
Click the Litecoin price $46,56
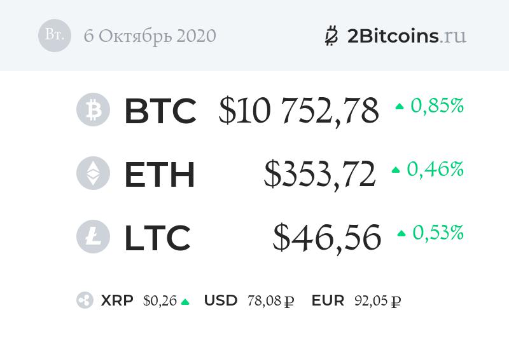(x=327, y=237)
